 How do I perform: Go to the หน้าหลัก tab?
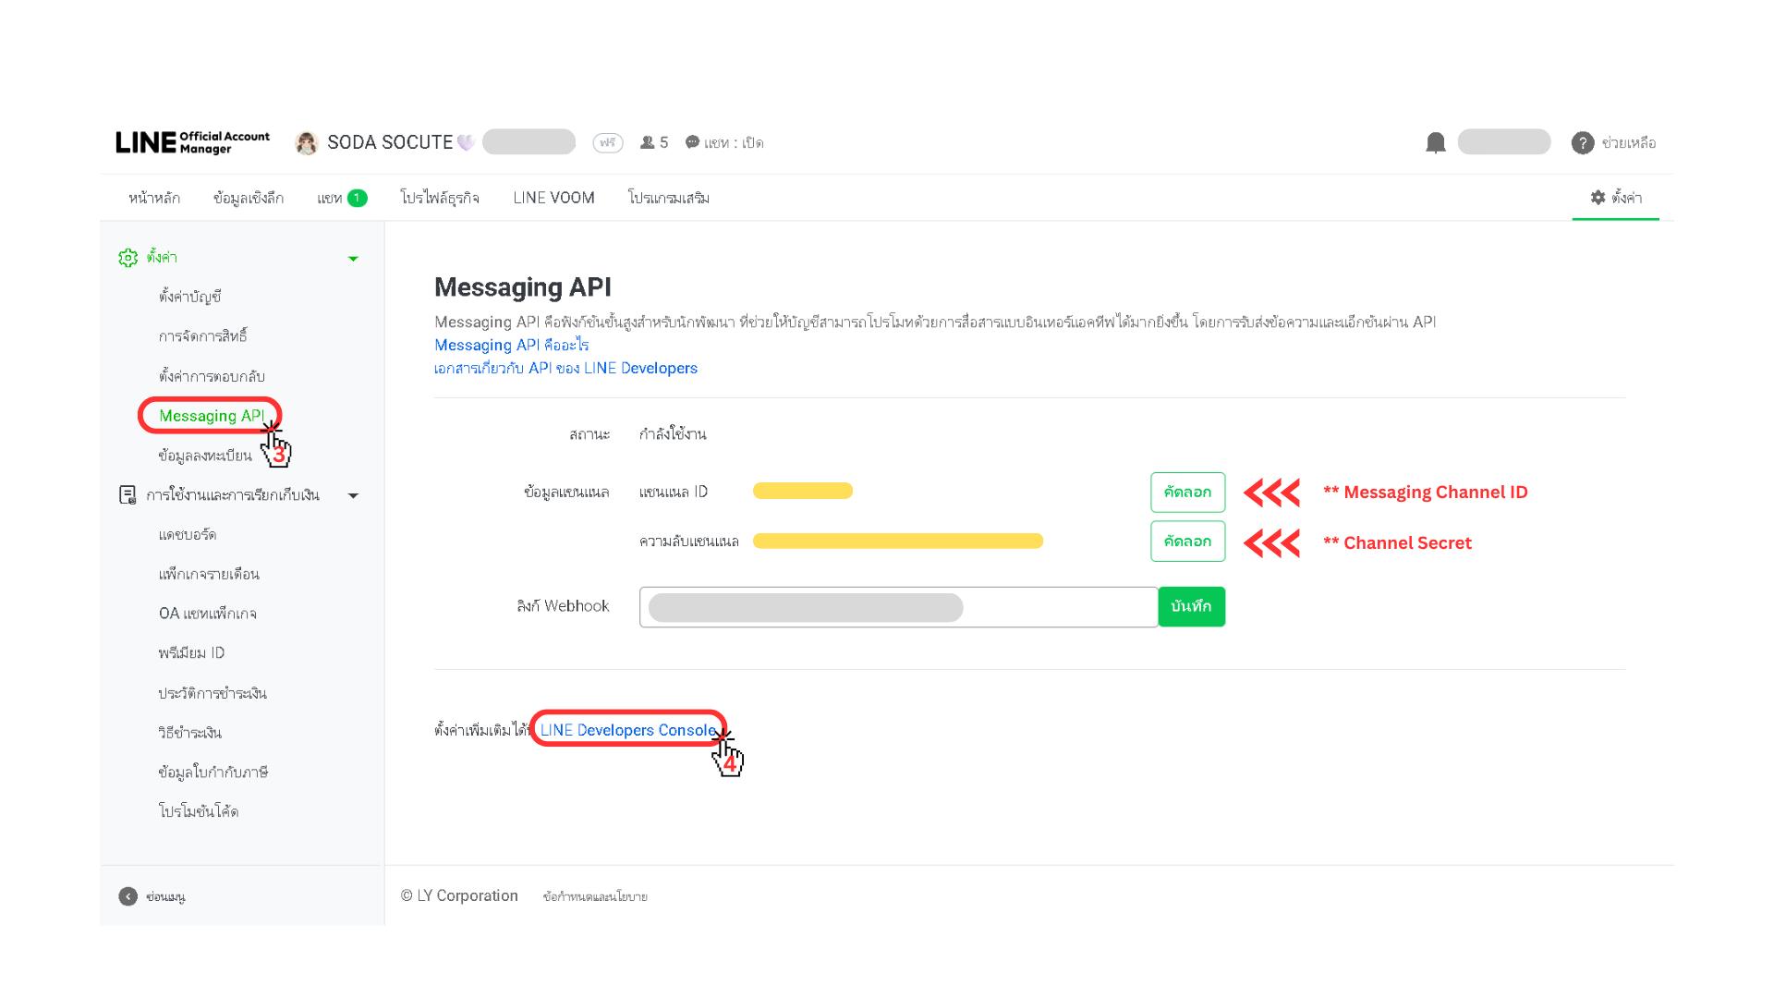click(x=154, y=198)
